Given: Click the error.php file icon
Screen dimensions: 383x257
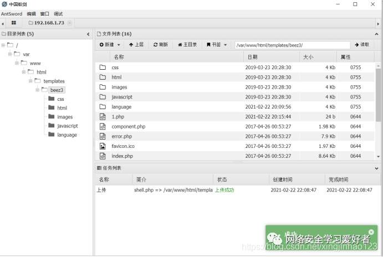Looking at the screenshot, I should pyautogui.click(x=103, y=136).
